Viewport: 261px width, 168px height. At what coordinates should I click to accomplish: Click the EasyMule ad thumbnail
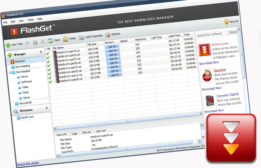(x=207, y=76)
